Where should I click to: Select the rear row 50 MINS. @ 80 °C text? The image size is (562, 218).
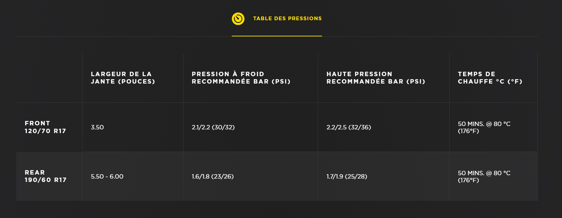click(x=484, y=173)
